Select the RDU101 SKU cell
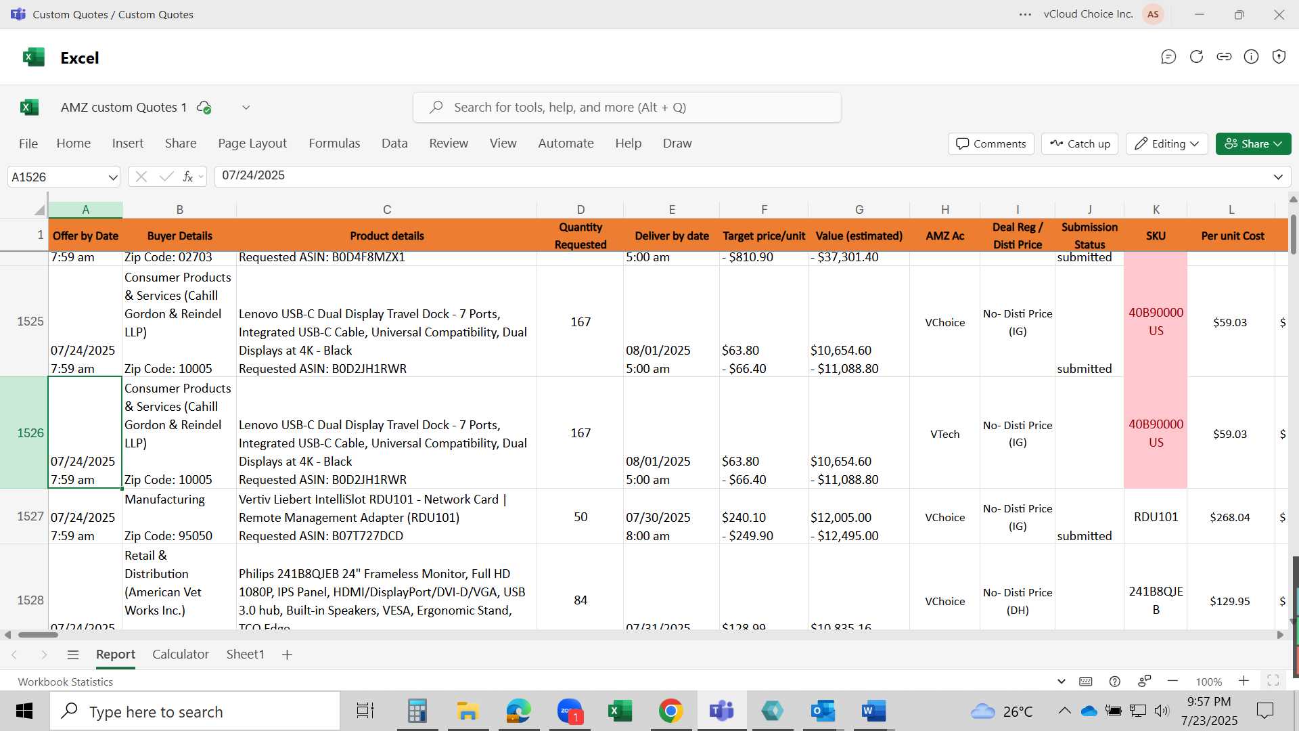Image resolution: width=1299 pixels, height=731 pixels. pyautogui.click(x=1156, y=516)
